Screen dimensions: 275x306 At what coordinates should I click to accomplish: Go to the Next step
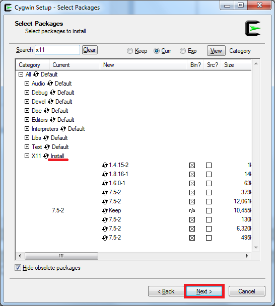[x=204, y=291]
